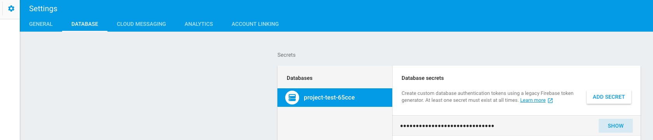Open the Account Linking tab
653x140 pixels.
coord(255,24)
